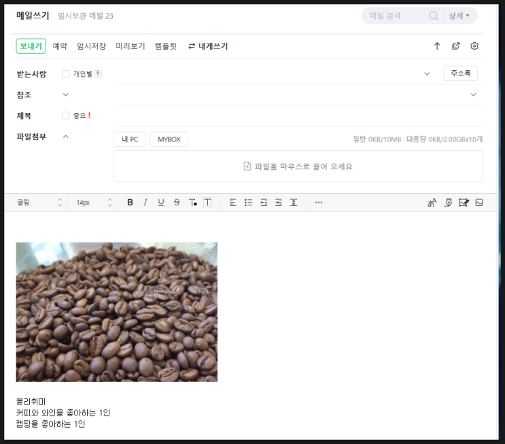
Task: Select the coffee beans image in the body
Action: click(117, 312)
